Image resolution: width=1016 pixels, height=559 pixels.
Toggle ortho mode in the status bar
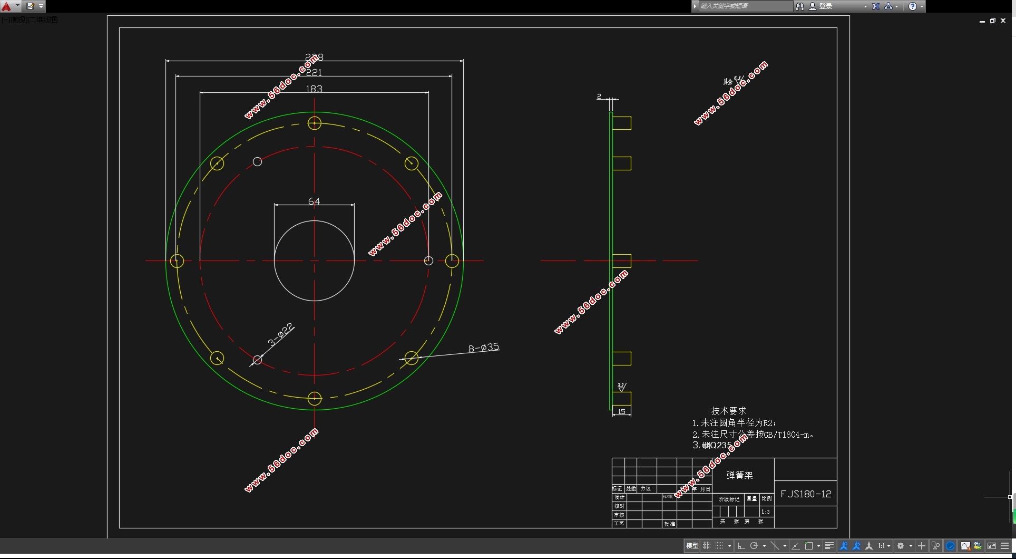(x=741, y=546)
